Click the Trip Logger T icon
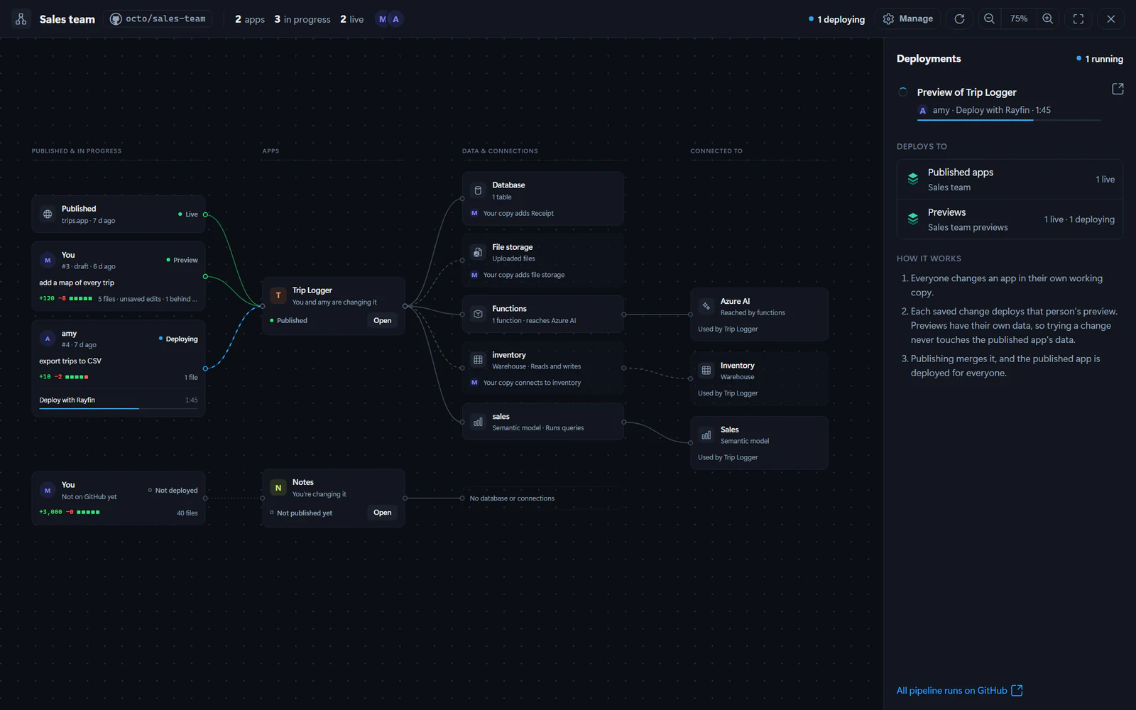1136x710 pixels. coord(278,295)
